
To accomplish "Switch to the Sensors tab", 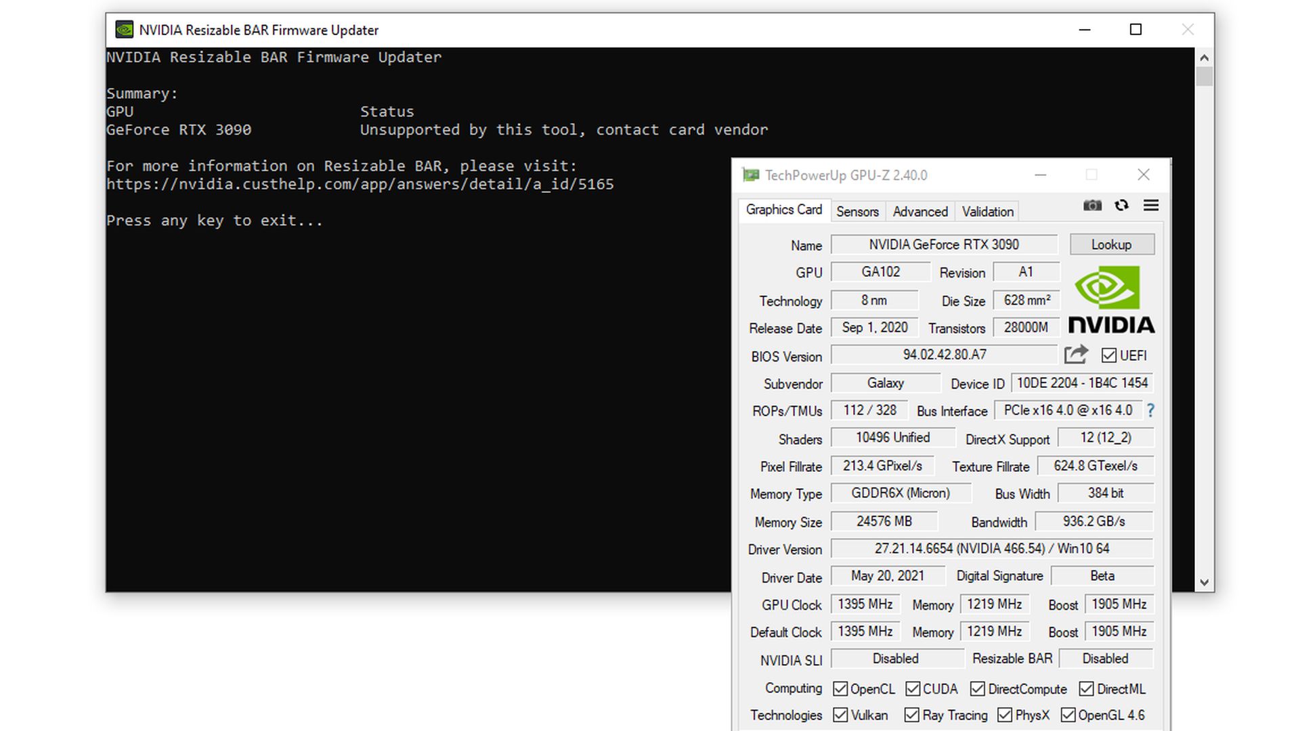I will [857, 211].
